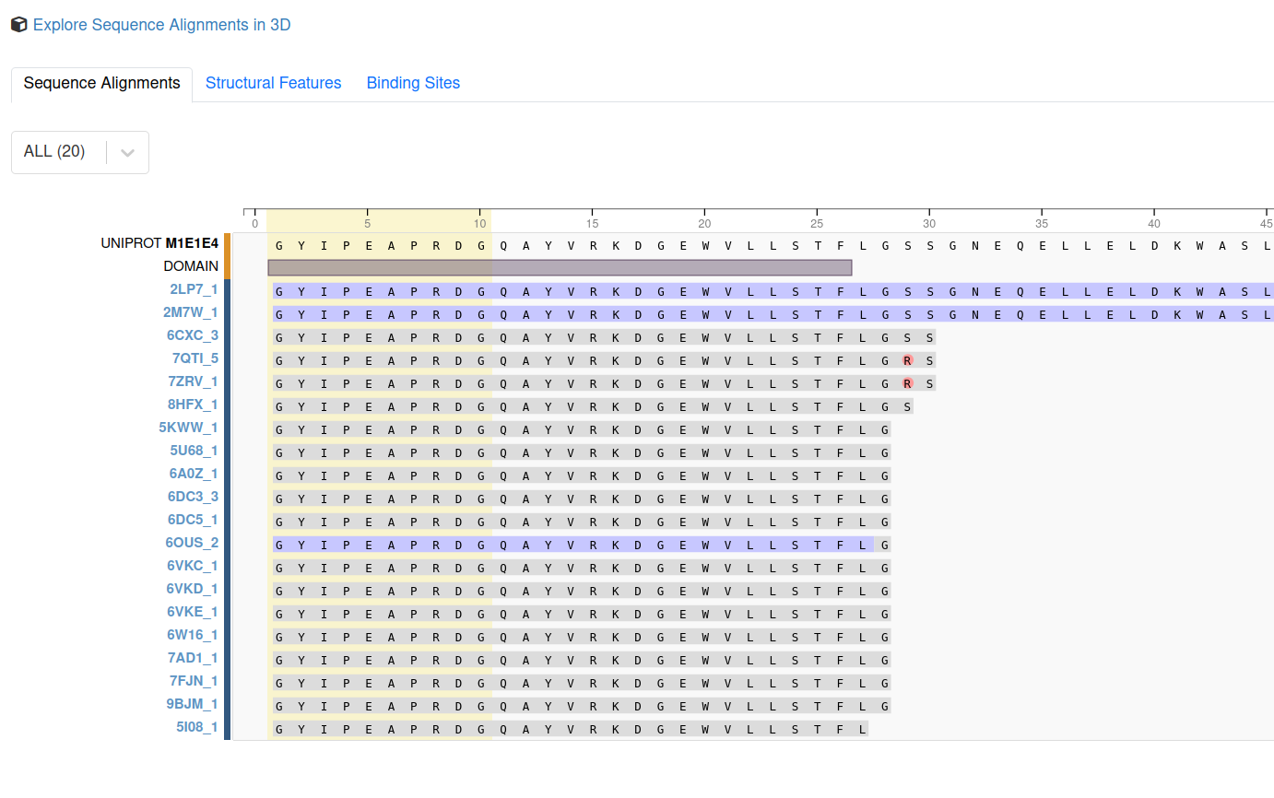Select the 5U68_1 row label
The width and height of the screenshot is (1274, 798).
pyautogui.click(x=194, y=451)
